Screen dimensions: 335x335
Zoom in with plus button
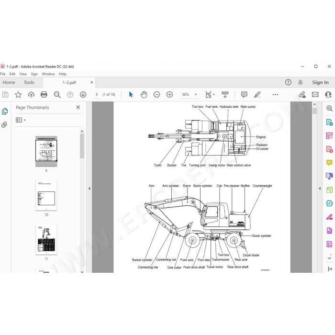(169, 94)
